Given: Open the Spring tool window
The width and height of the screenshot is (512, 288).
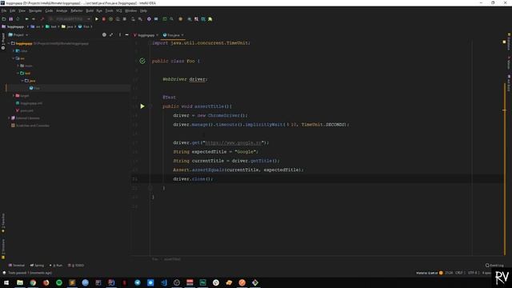Looking at the screenshot, I should pos(37,265).
